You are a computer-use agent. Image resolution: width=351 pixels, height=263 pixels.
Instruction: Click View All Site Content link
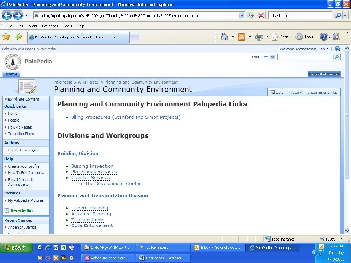pyautogui.click(x=22, y=99)
